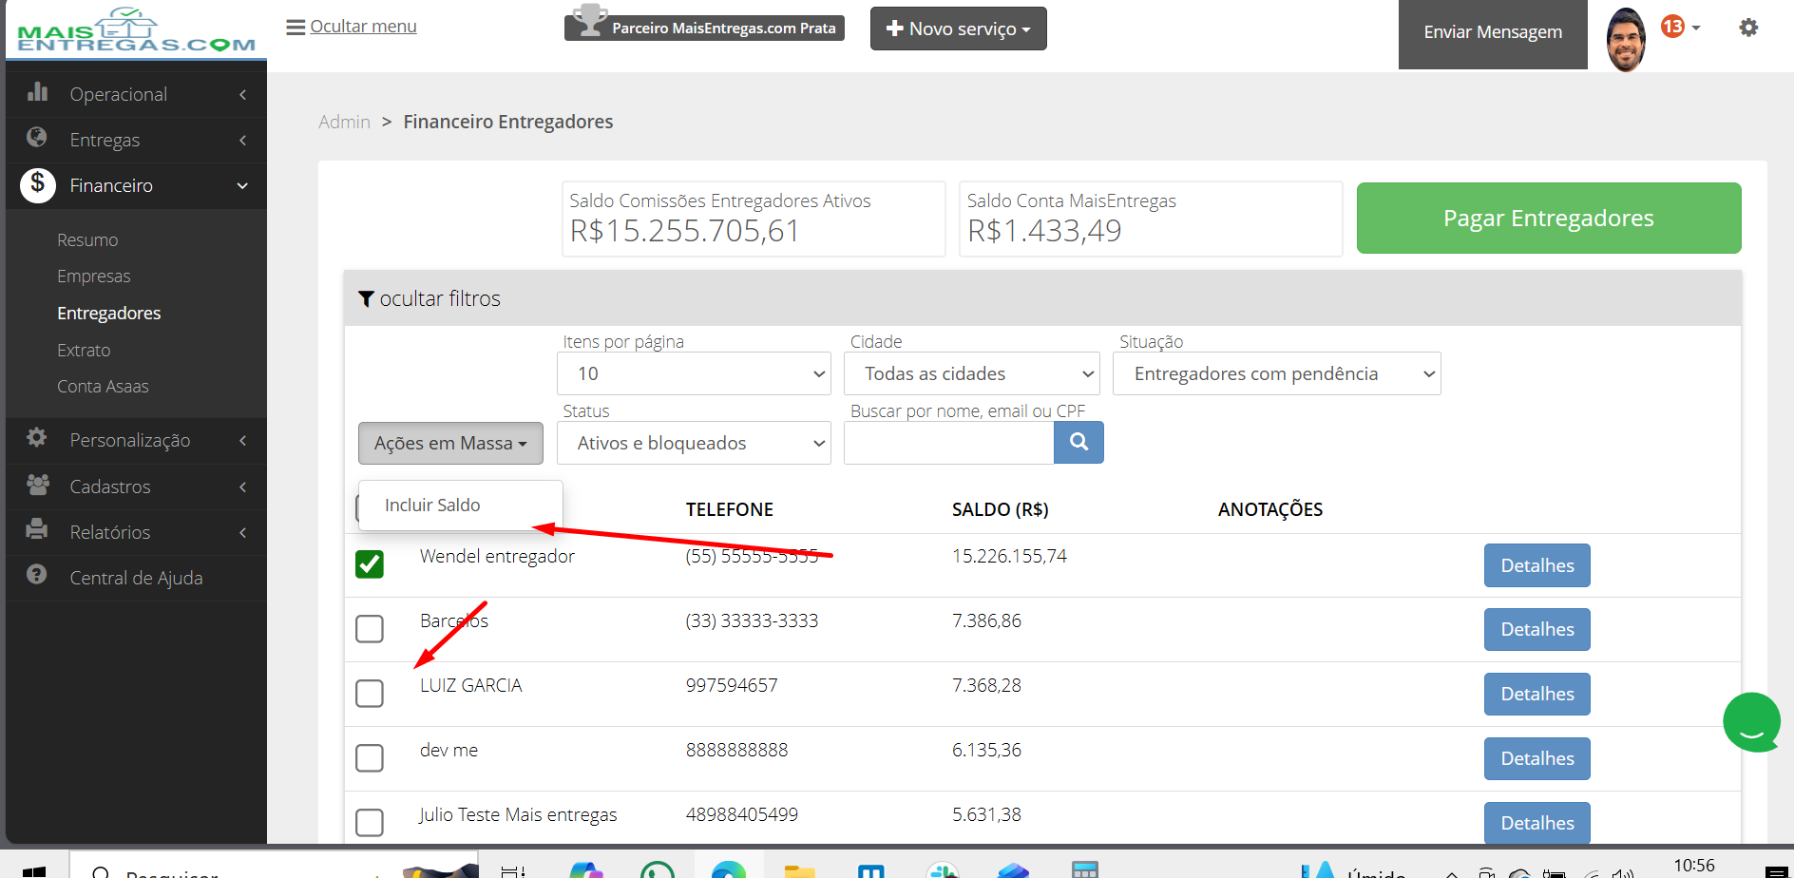This screenshot has width=1794, height=878.
Task: Click the Pagar Entregadores button
Action: (x=1549, y=218)
